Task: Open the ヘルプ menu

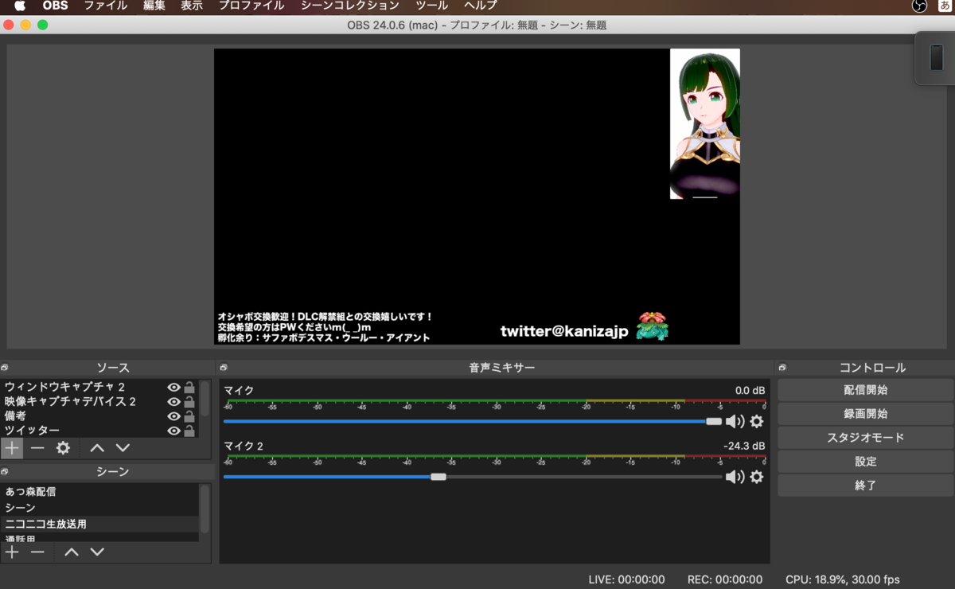Action: coord(481,6)
